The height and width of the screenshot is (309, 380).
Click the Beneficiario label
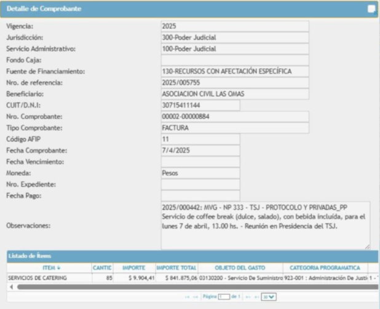pos(25,94)
